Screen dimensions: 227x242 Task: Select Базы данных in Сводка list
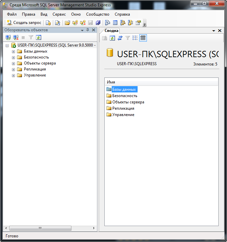tap(124, 89)
